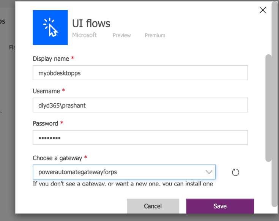
Task: Click the gateway dropdown chevron arrow
Action: click(x=209, y=172)
